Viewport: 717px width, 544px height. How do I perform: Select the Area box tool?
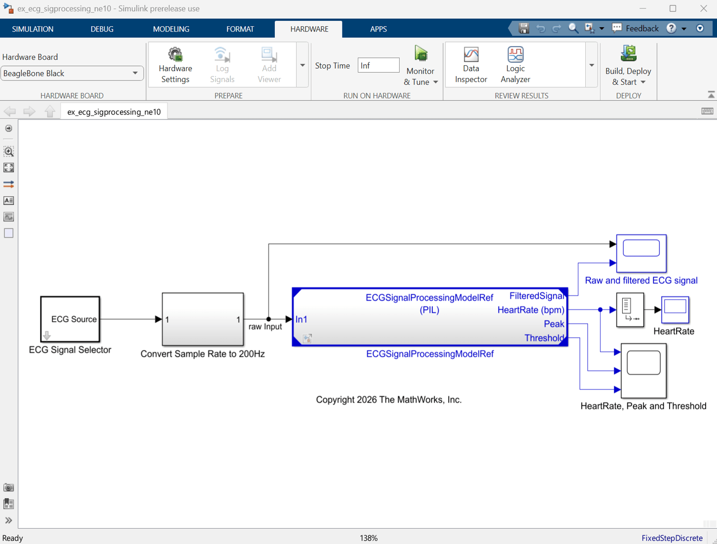[8, 233]
